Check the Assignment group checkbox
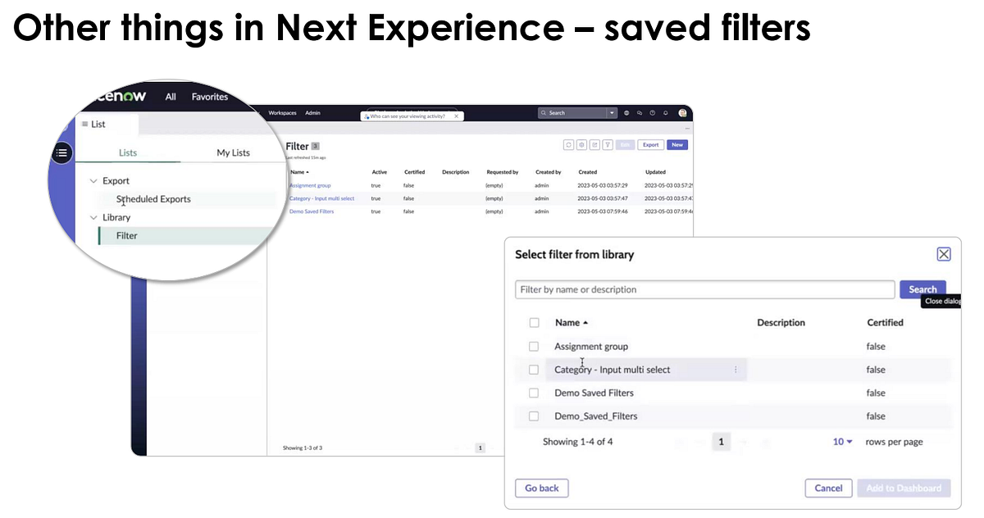 coord(534,346)
